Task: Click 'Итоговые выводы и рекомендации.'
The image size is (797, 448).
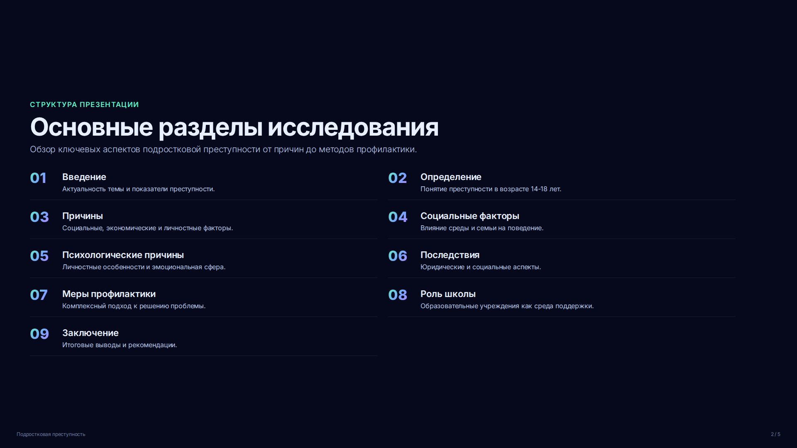Action: [x=120, y=345]
